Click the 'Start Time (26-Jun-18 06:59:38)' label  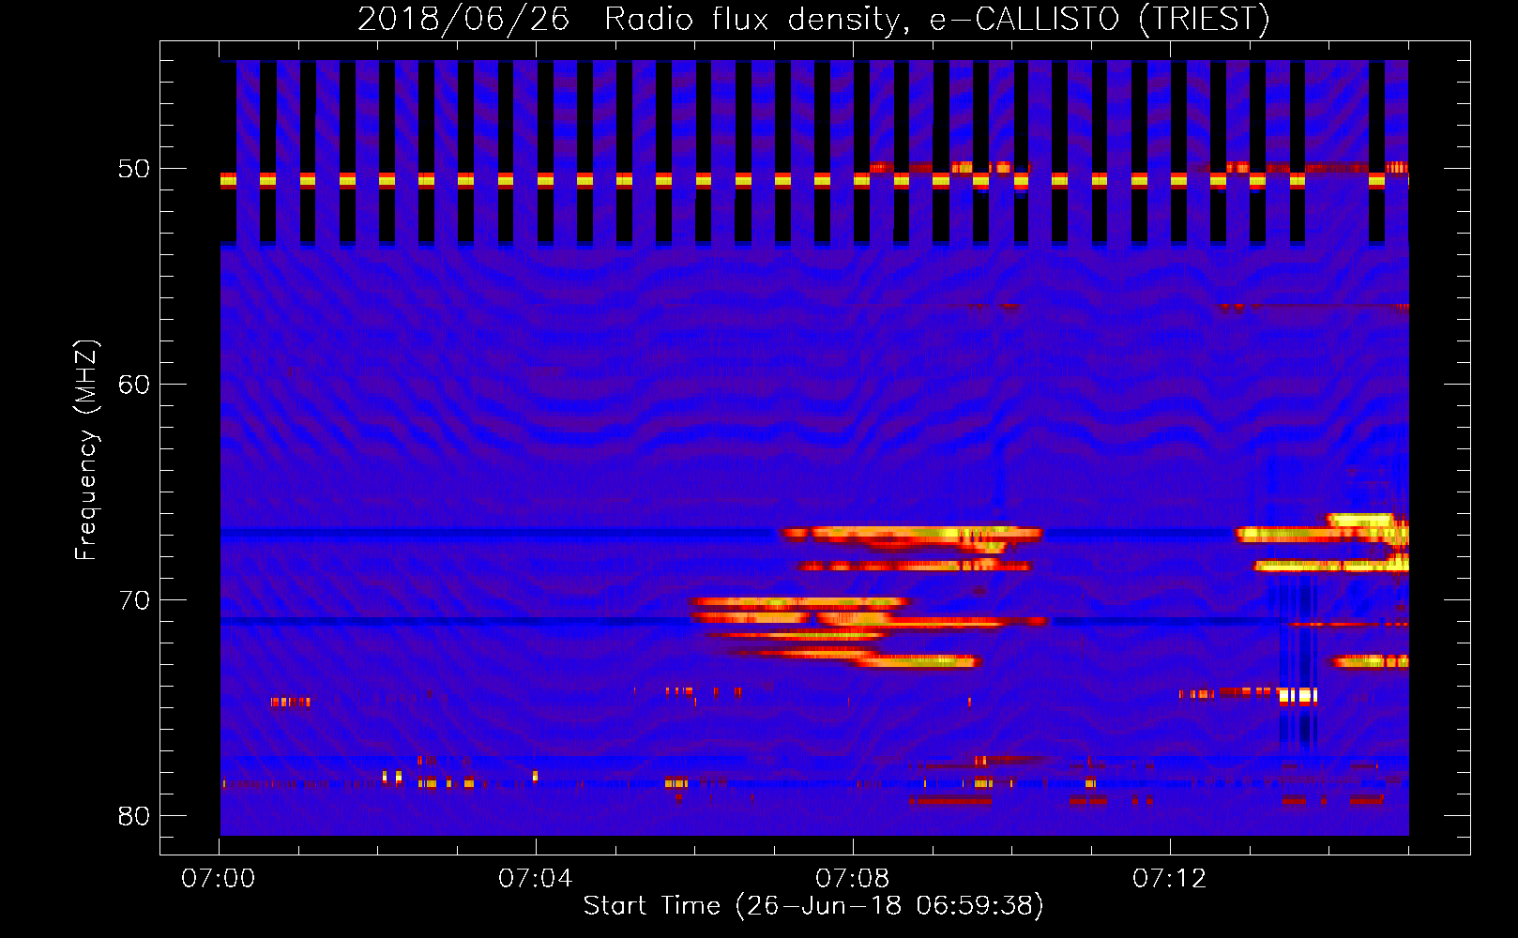point(812,906)
